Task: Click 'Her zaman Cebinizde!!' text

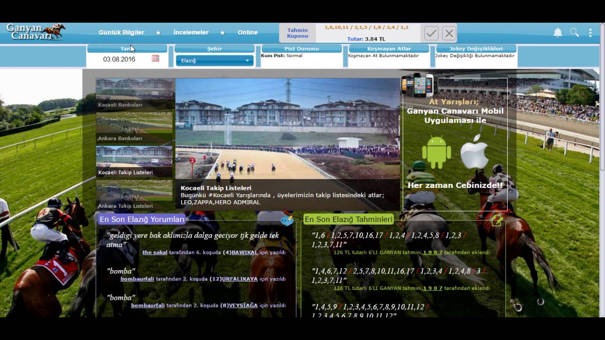Action: 455,186
